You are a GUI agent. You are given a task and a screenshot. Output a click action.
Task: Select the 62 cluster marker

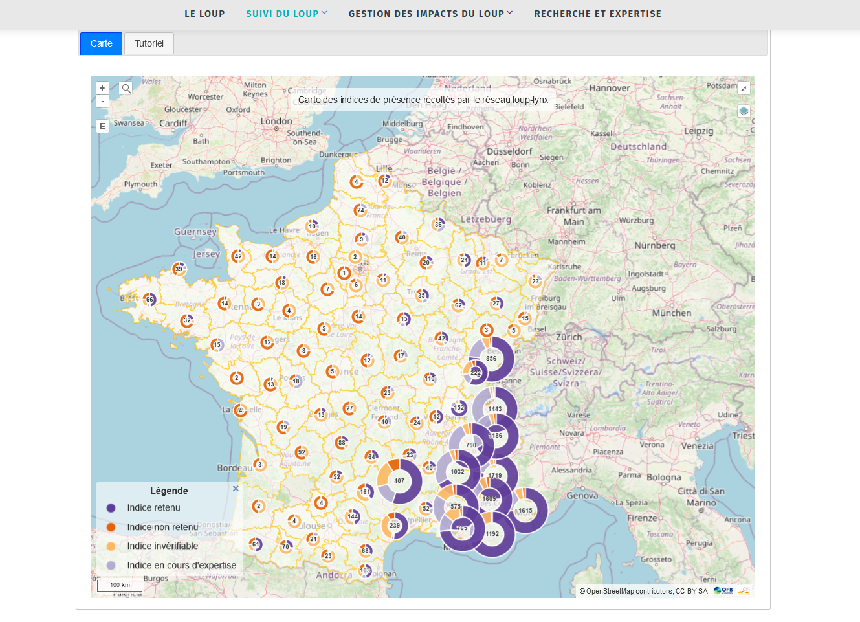(x=458, y=305)
